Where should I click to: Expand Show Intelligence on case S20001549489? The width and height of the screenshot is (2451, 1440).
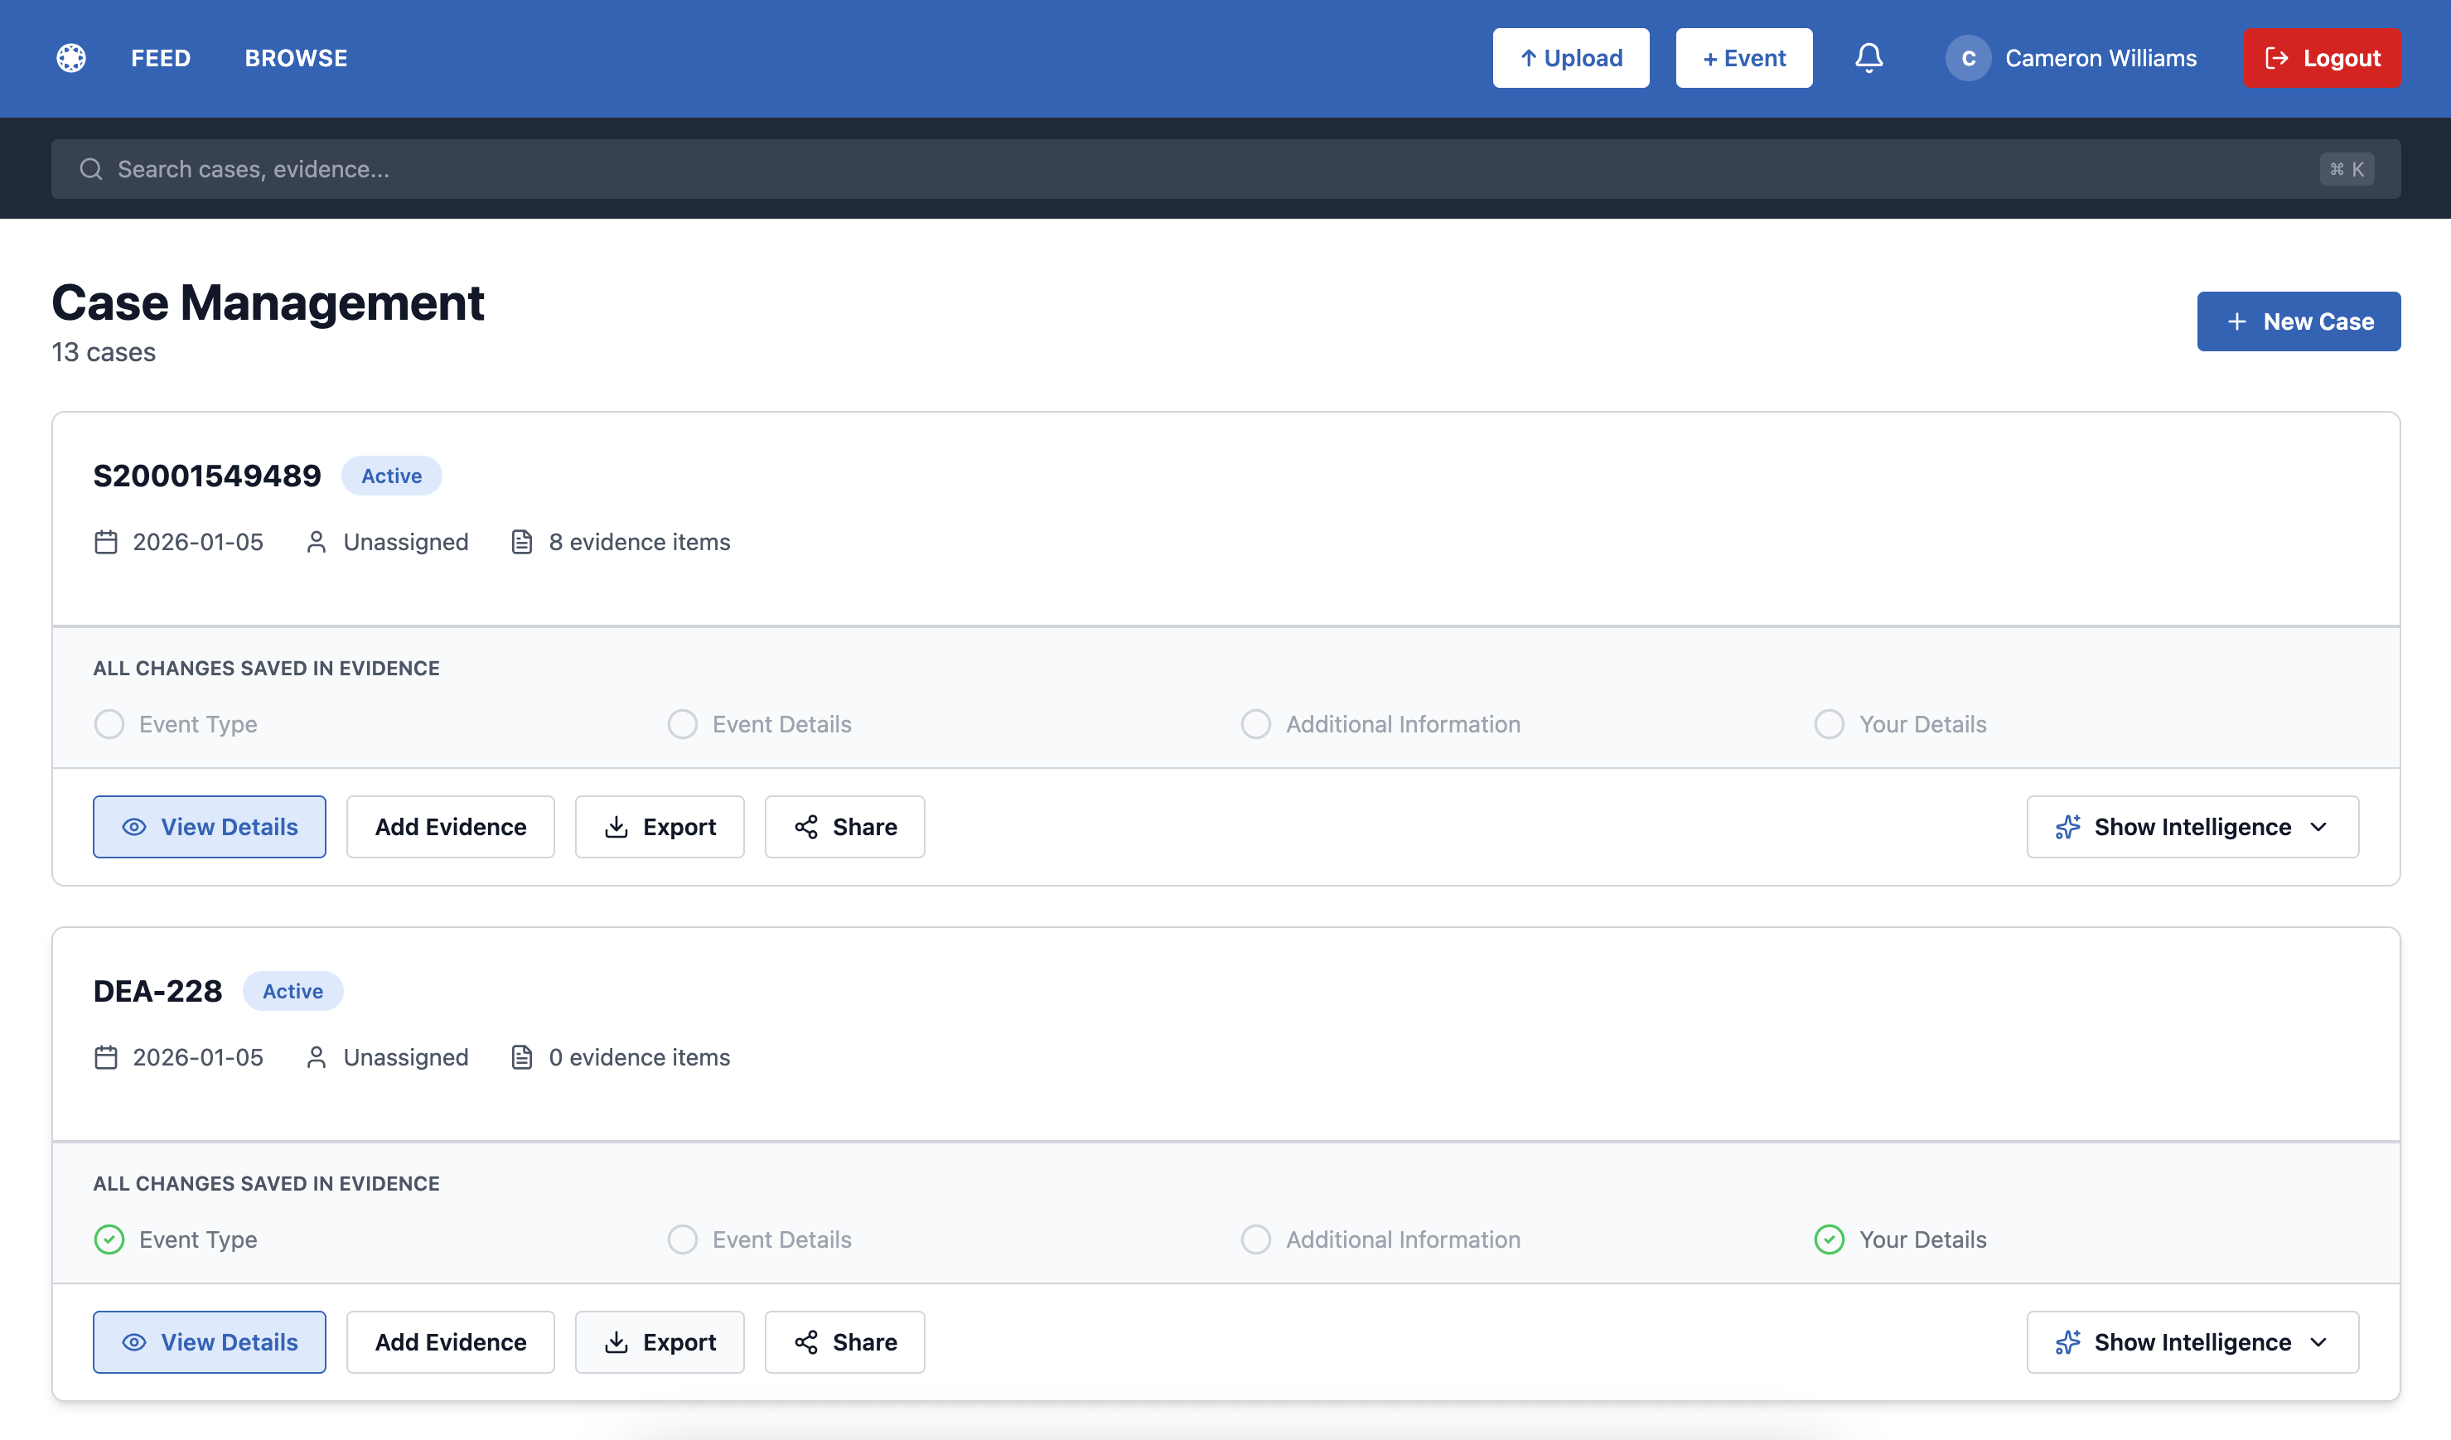click(x=2192, y=827)
